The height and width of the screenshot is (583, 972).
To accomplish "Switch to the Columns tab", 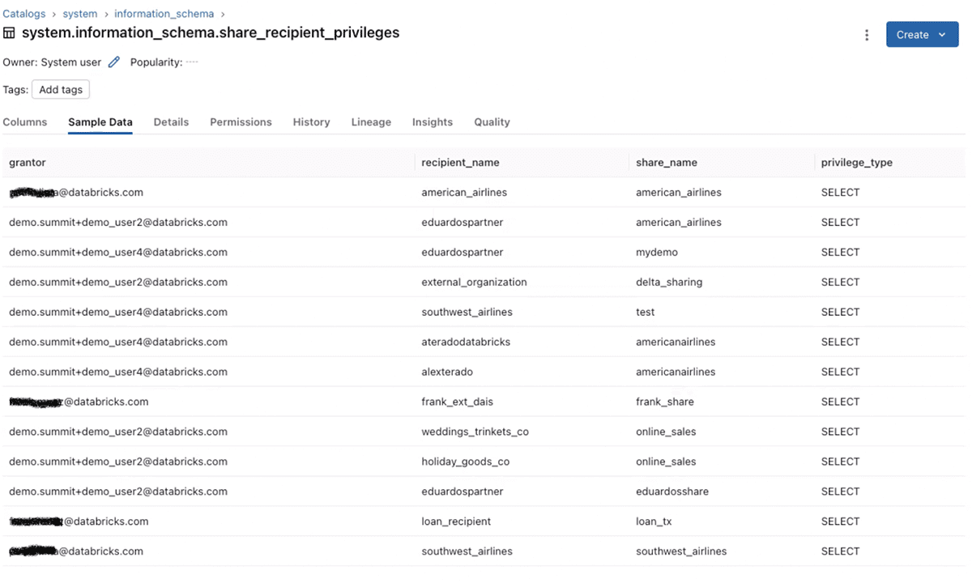I will point(25,122).
